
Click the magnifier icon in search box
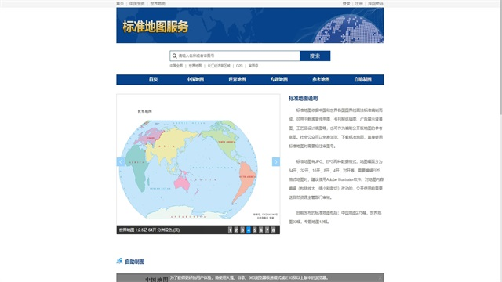[174, 56]
